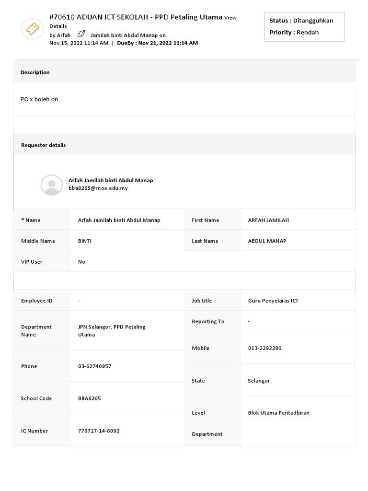
Task: Click the orange ticket icon
Action: pyautogui.click(x=33, y=29)
